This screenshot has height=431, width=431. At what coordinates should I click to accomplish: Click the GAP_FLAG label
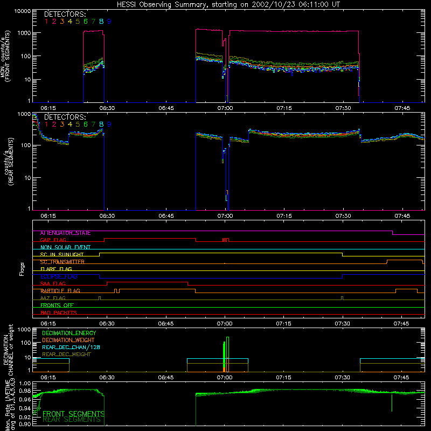coord(53,240)
